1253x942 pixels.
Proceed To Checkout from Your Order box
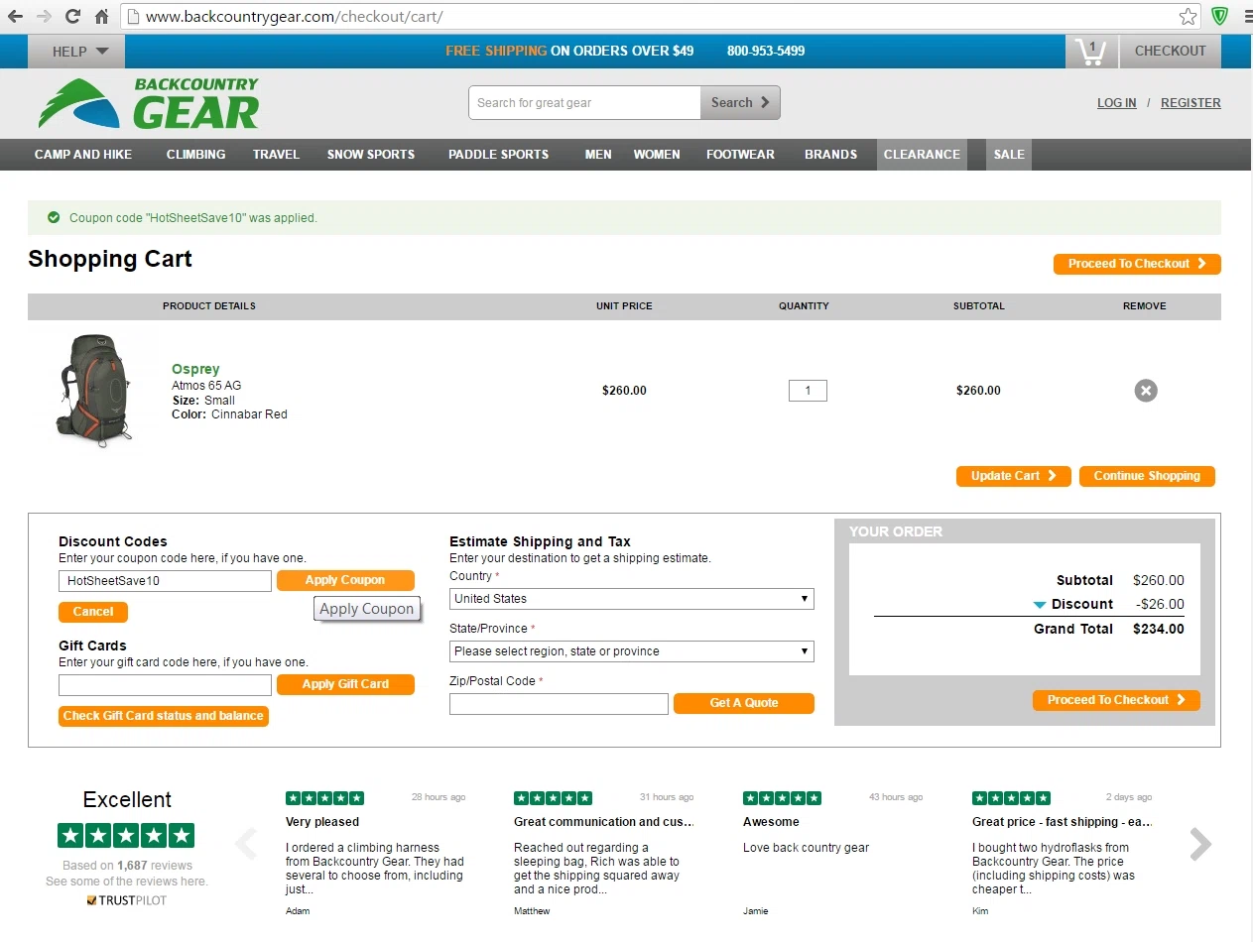[x=1116, y=700]
